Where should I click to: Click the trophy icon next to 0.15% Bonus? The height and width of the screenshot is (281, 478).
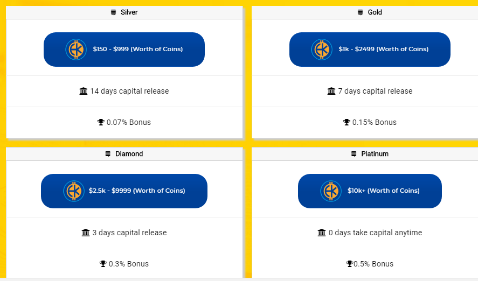(347, 122)
